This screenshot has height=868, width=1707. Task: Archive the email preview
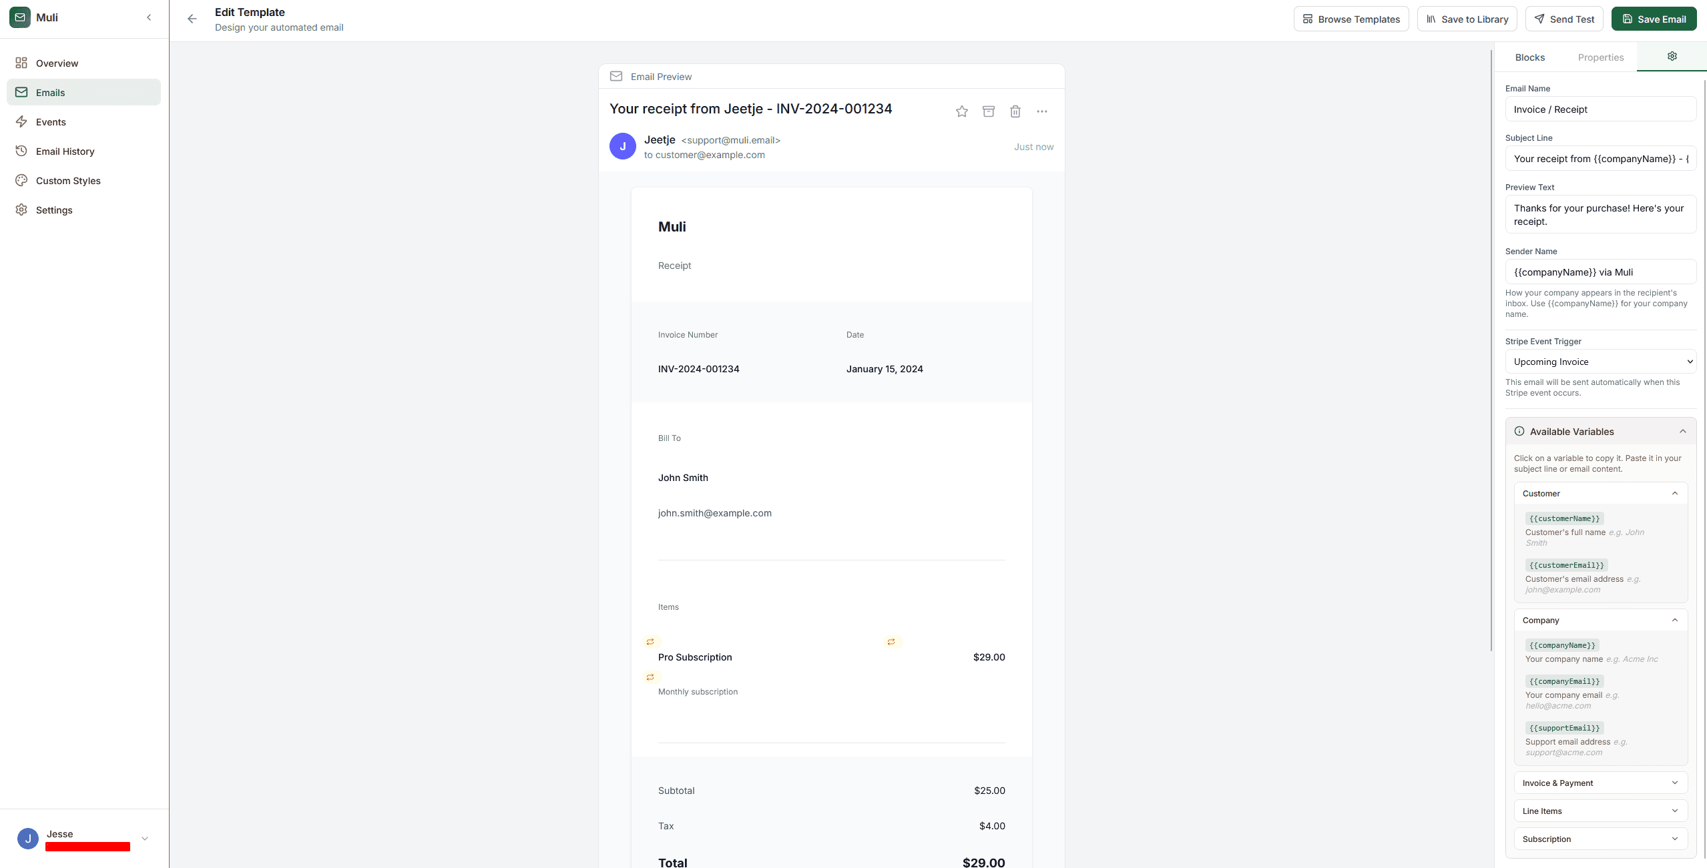pyautogui.click(x=988, y=111)
